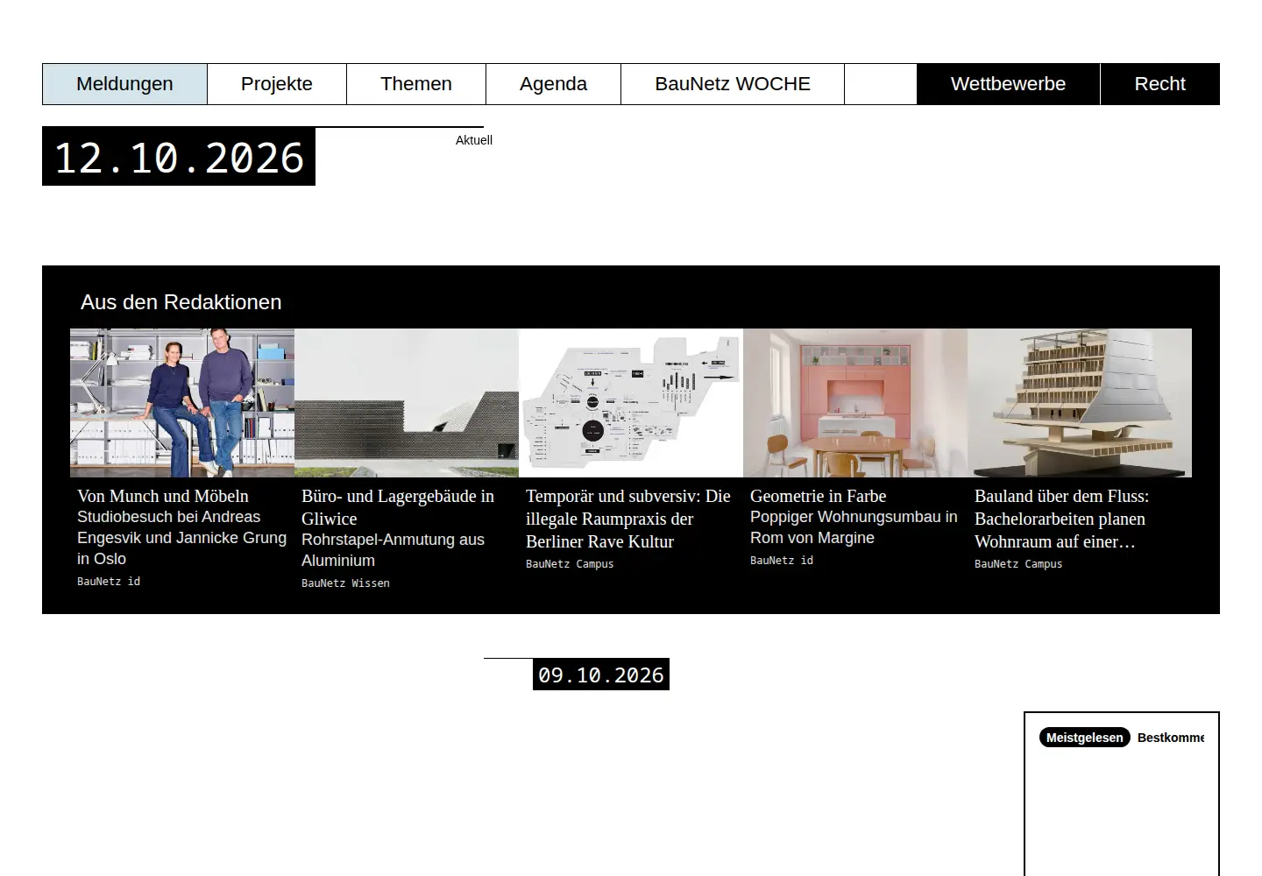Switch to the Bestkommentiert tab
Image resolution: width=1262 pixels, height=876 pixels.
click(1171, 738)
